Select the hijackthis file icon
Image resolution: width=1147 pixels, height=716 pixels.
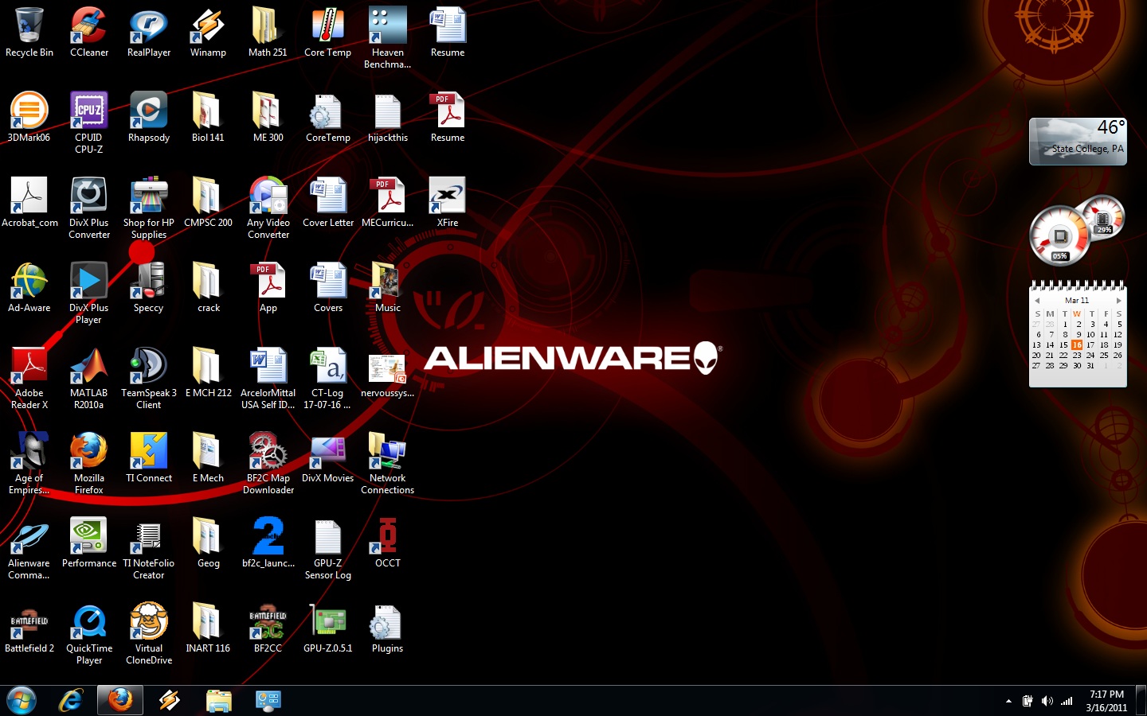point(388,117)
